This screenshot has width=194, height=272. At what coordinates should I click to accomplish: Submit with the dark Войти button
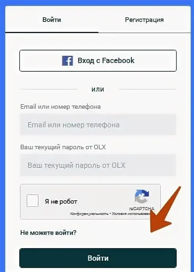(x=98, y=258)
